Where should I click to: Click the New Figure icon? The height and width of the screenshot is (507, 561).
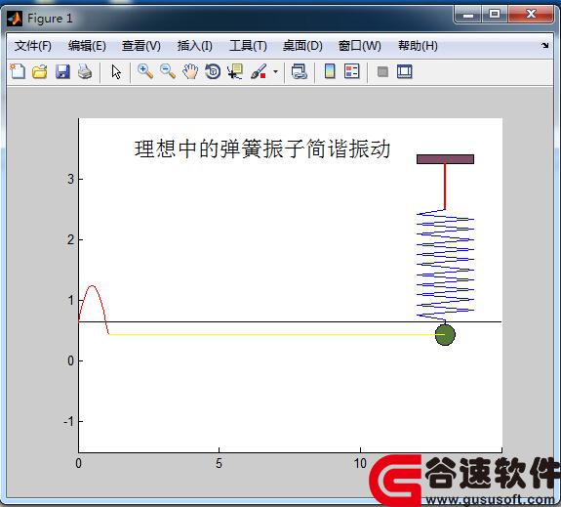(18, 71)
